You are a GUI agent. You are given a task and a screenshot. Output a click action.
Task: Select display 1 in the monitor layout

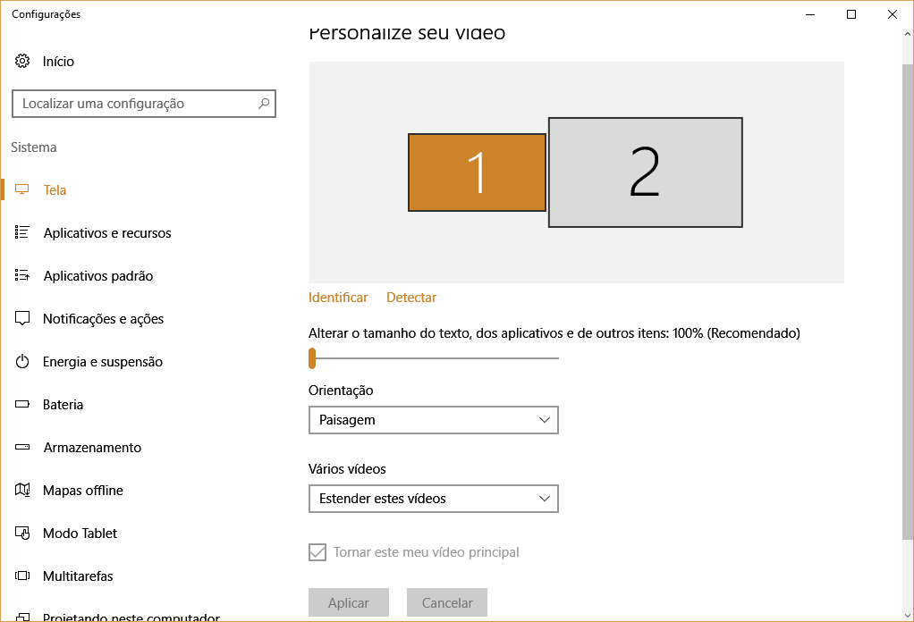click(x=477, y=172)
